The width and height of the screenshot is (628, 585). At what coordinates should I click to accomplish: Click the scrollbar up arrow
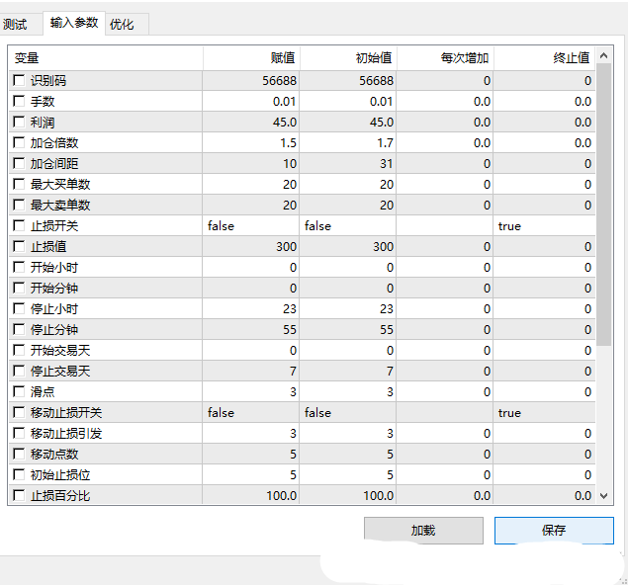pyautogui.click(x=605, y=57)
